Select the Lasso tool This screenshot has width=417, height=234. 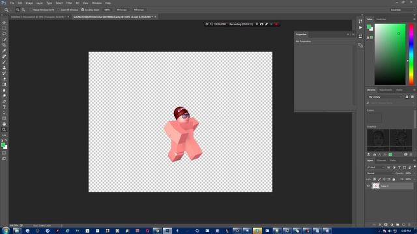[x=4, y=34]
